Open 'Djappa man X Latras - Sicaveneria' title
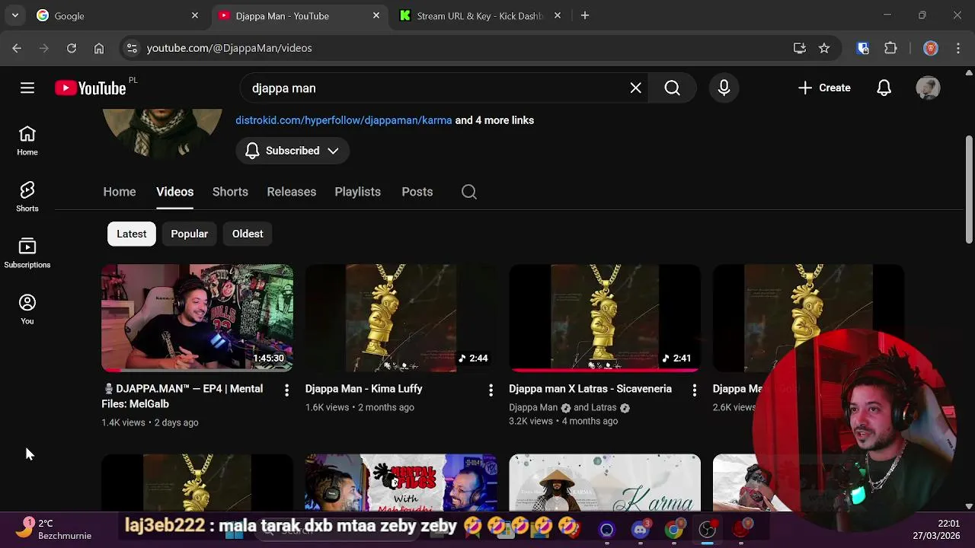The width and height of the screenshot is (975, 548). (590, 389)
